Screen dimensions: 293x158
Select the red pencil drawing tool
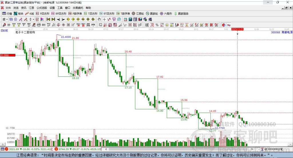coord(4,25)
